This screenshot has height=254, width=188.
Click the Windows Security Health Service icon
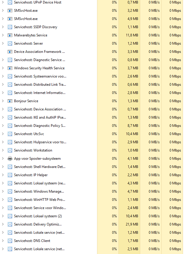tap(10, 68)
